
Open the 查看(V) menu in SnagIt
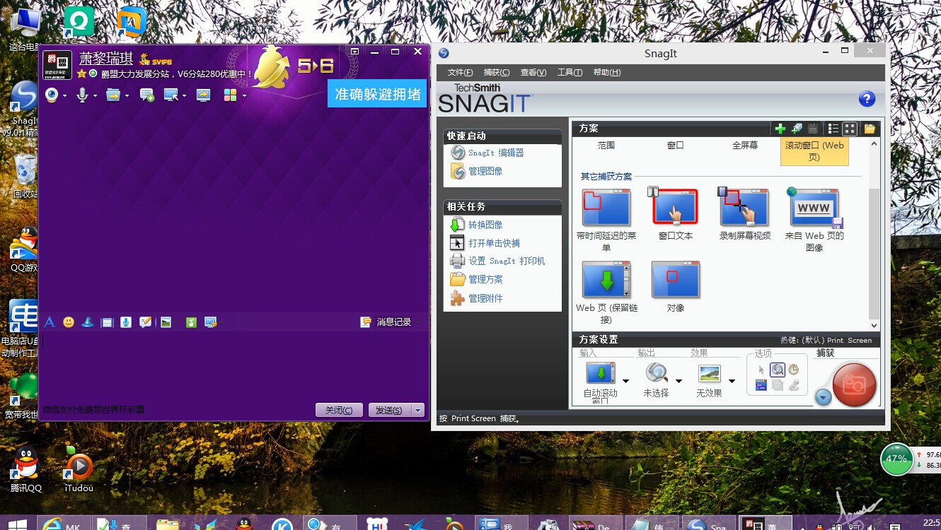[533, 72]
